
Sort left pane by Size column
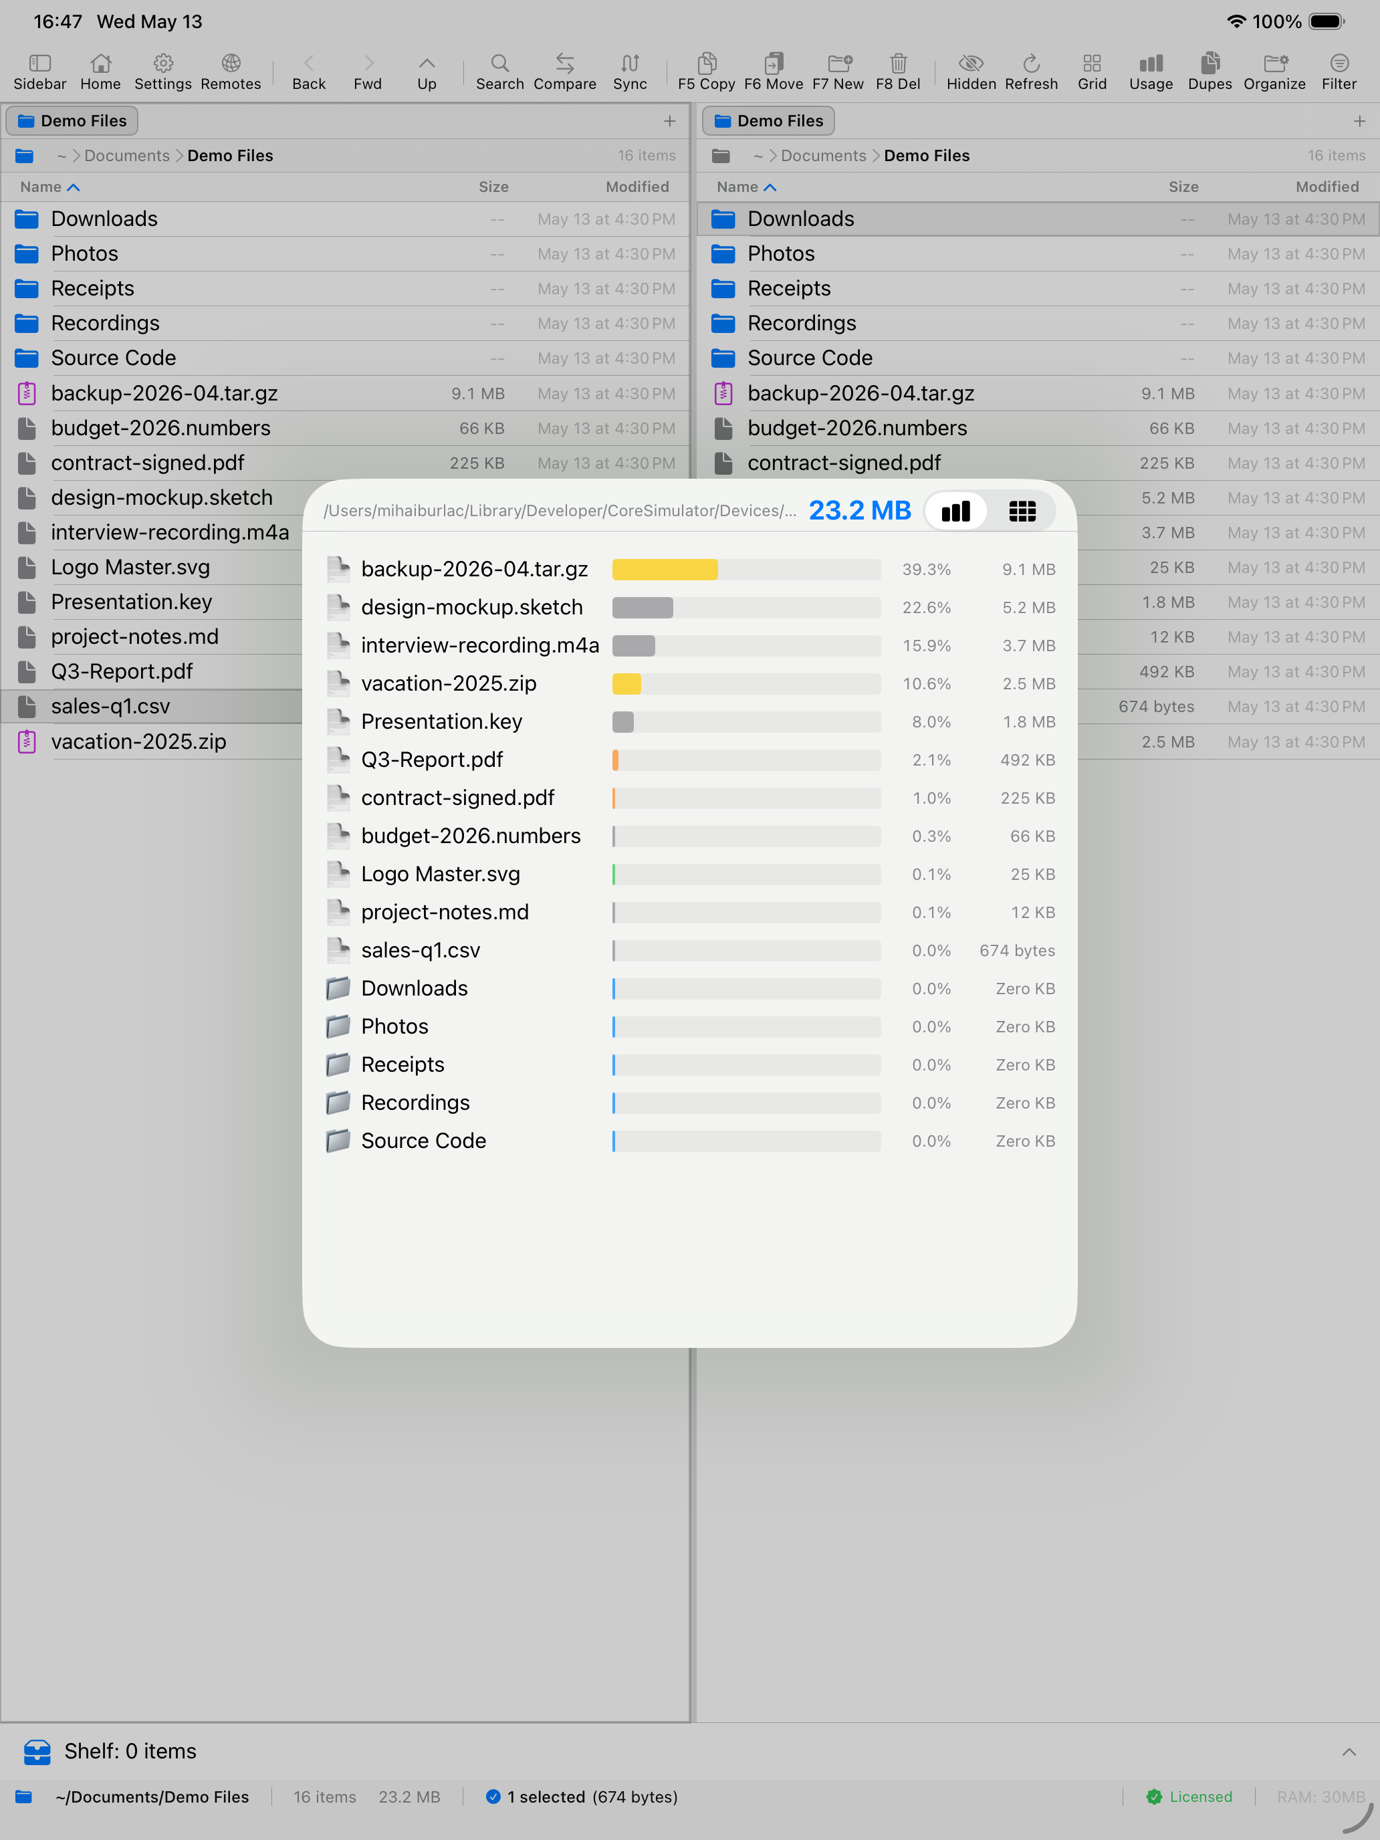tap(493, 187)
